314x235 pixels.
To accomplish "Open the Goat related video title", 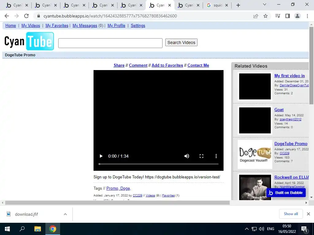I will coord(279,110).
